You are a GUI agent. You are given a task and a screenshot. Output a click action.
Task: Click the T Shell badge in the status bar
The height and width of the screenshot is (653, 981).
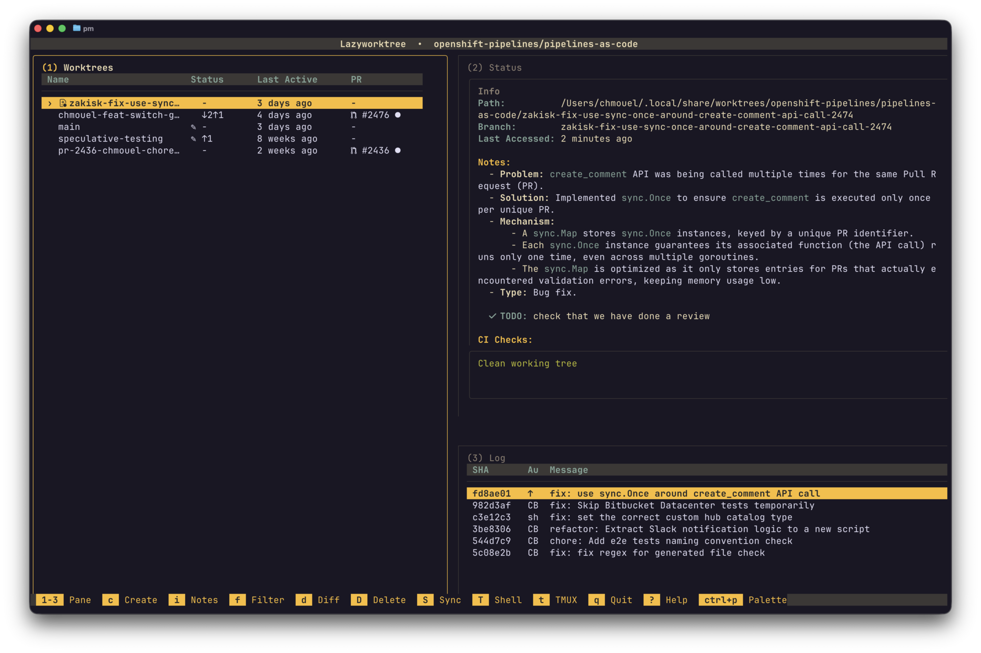pos(480,599)
